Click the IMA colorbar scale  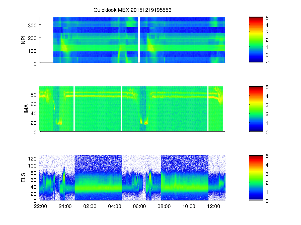click(x=256, y=109)
